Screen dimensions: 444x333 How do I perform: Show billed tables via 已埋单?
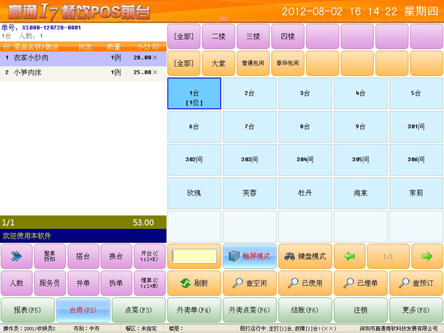361,283
